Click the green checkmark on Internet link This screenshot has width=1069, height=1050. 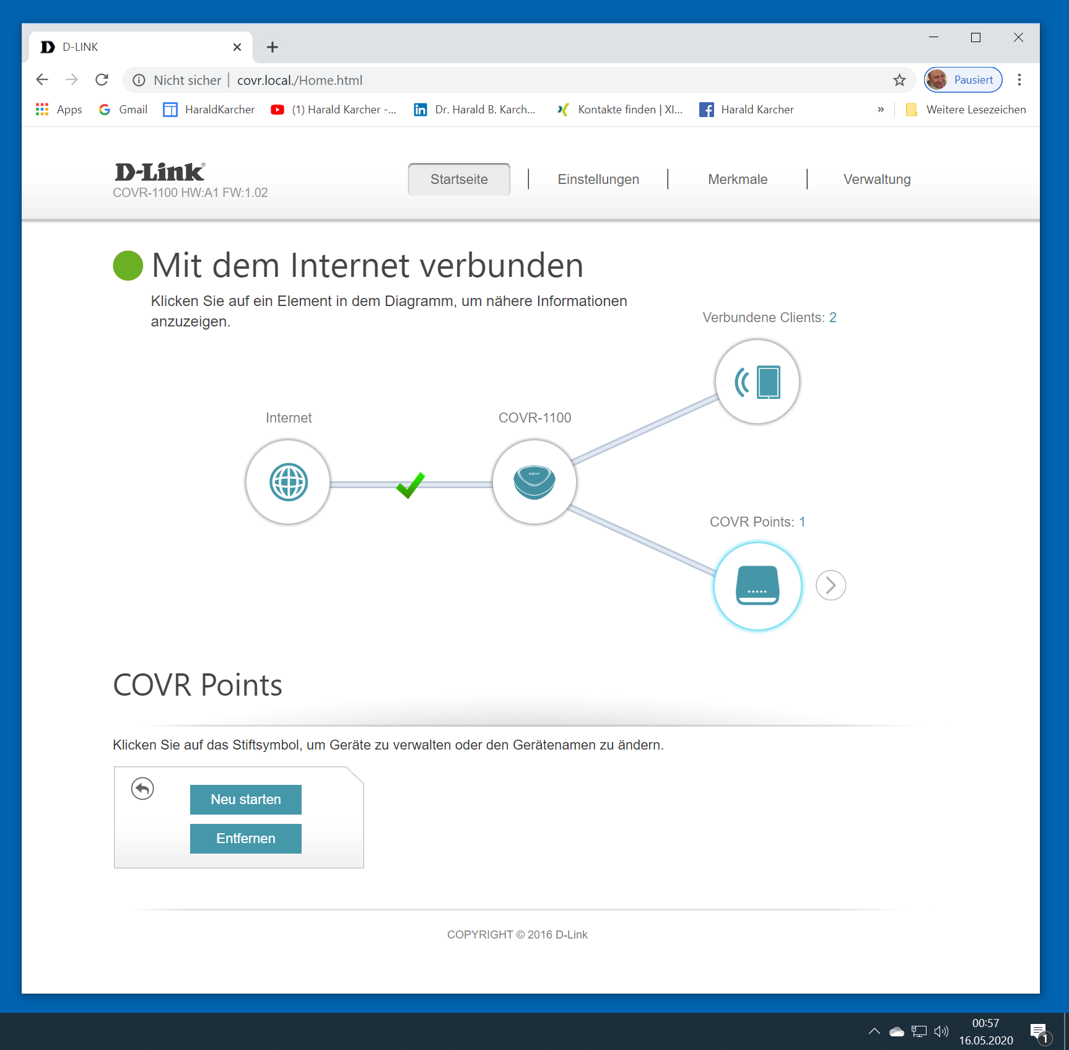click(x=411, y=485)
